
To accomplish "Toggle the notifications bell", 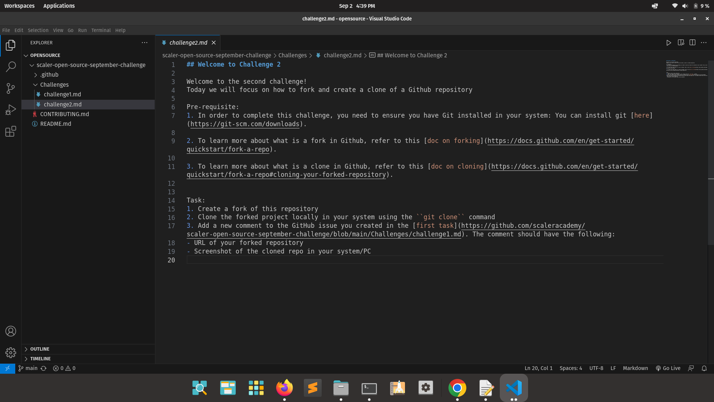I will click(x=705, y=368).
